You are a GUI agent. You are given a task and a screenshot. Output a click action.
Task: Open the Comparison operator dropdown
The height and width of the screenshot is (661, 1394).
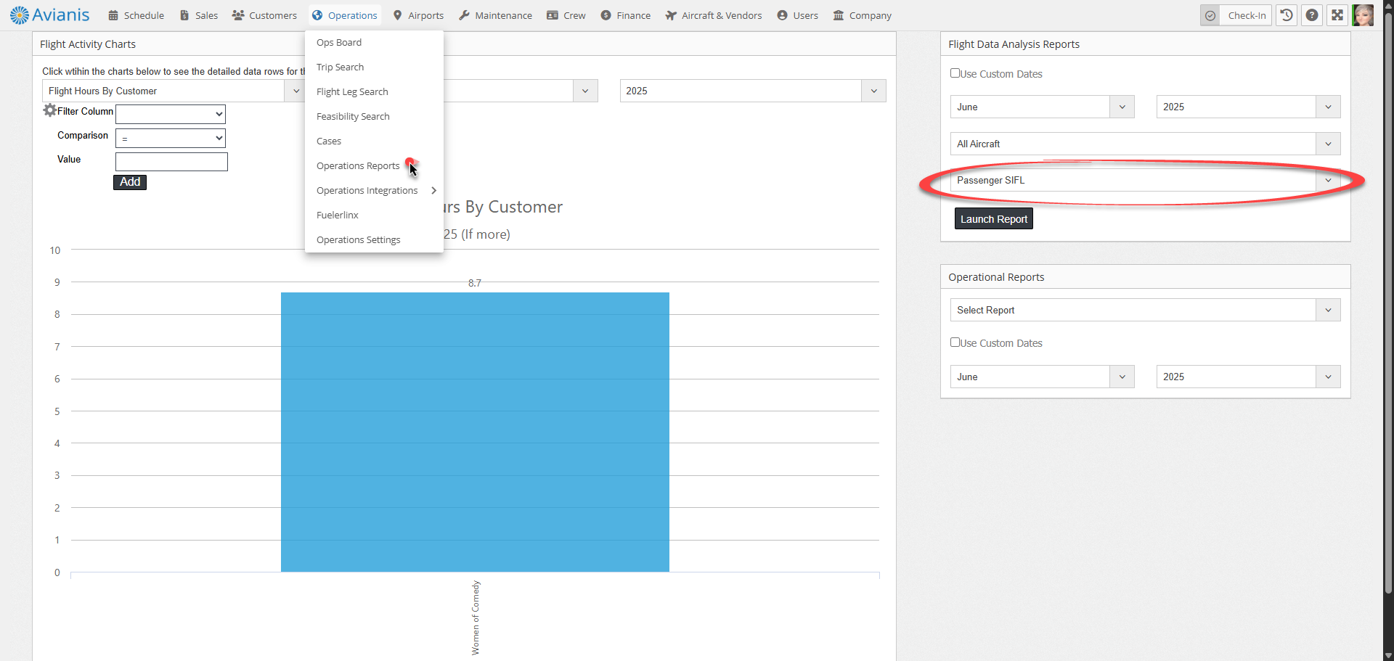[171, 138]
